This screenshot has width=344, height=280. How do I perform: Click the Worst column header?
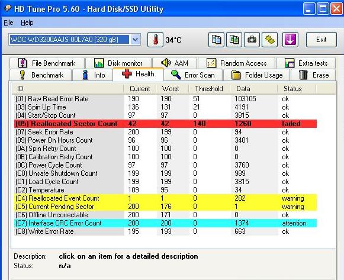coord(172,89)
